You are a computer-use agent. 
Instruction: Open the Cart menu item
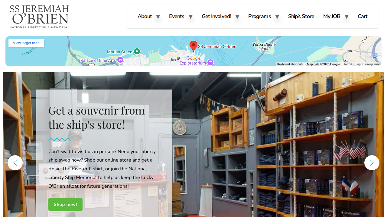363,17
